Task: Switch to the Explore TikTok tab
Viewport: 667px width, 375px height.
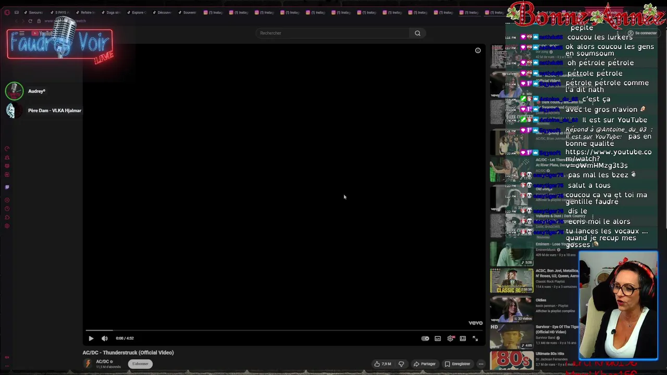Action: 135,12
